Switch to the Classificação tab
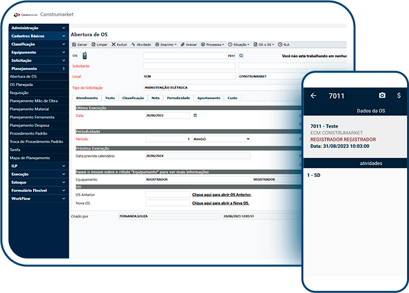The height and width of the screenshot is (293, 409). (x=133, y=97)
